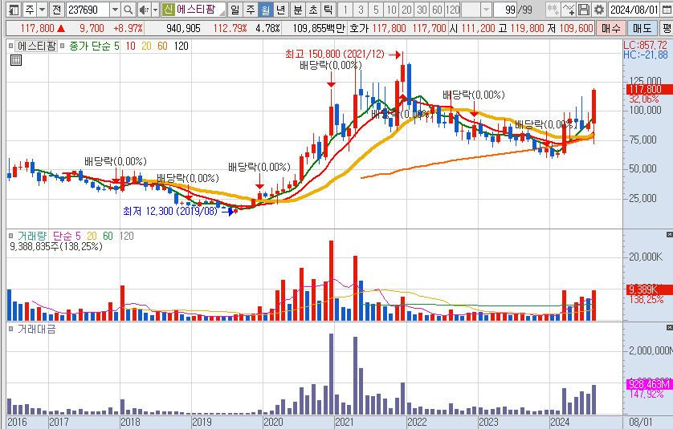Expand the 주 type dropdown arrow
The width and height of the screenshot is (673, 429).
(x=41, y=10)
